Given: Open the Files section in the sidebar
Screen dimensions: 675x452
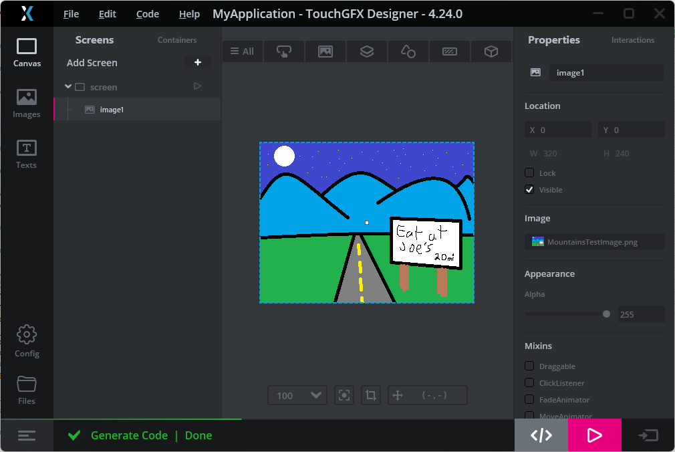Looking at the screenshot, I should coord(27,390).
